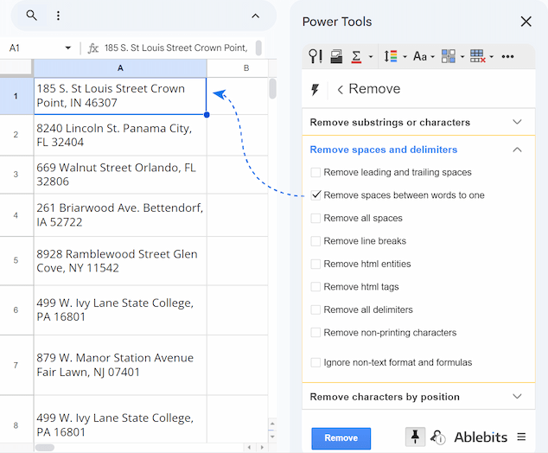This screenshot has height=453, width=548.
Task: Open the support info icon
Action: (x=437, y=437)
